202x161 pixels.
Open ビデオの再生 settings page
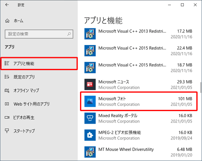pos(39,118)
